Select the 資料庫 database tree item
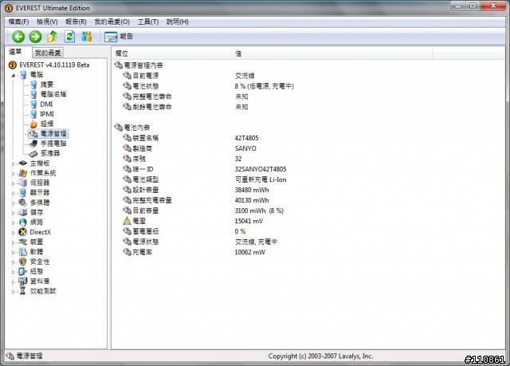The image size is (510, 366). (x=40, y=281)
